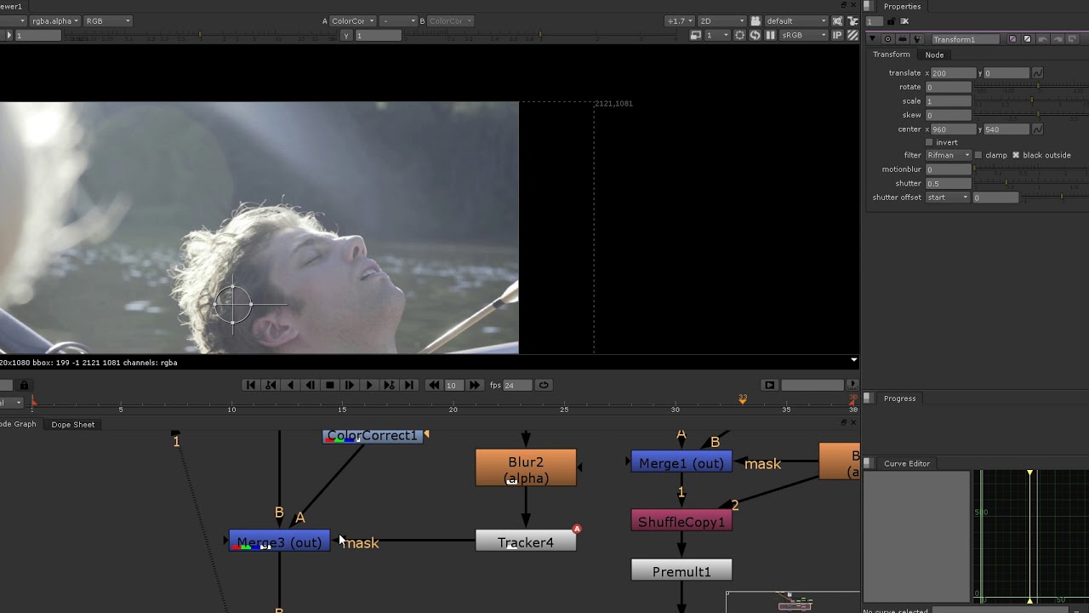The height and width of the screenshot is (613, 1089).
Task: Play forward in viewer
Action: click(x=369, y=385)
